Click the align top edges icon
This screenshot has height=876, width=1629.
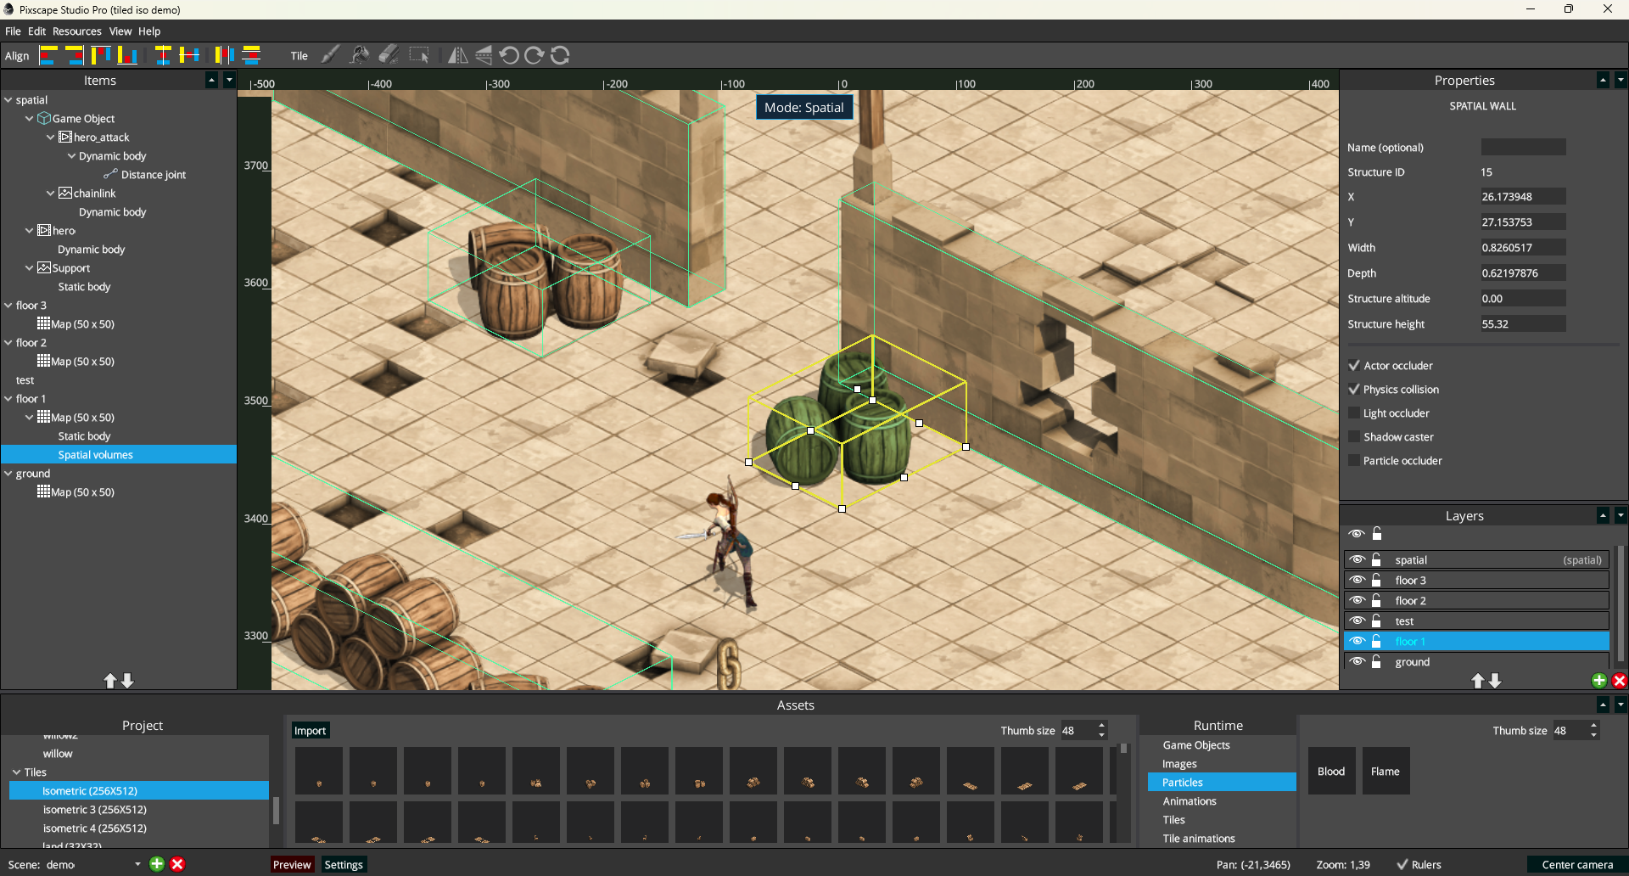pyautogui.click(x=101, y=55)
